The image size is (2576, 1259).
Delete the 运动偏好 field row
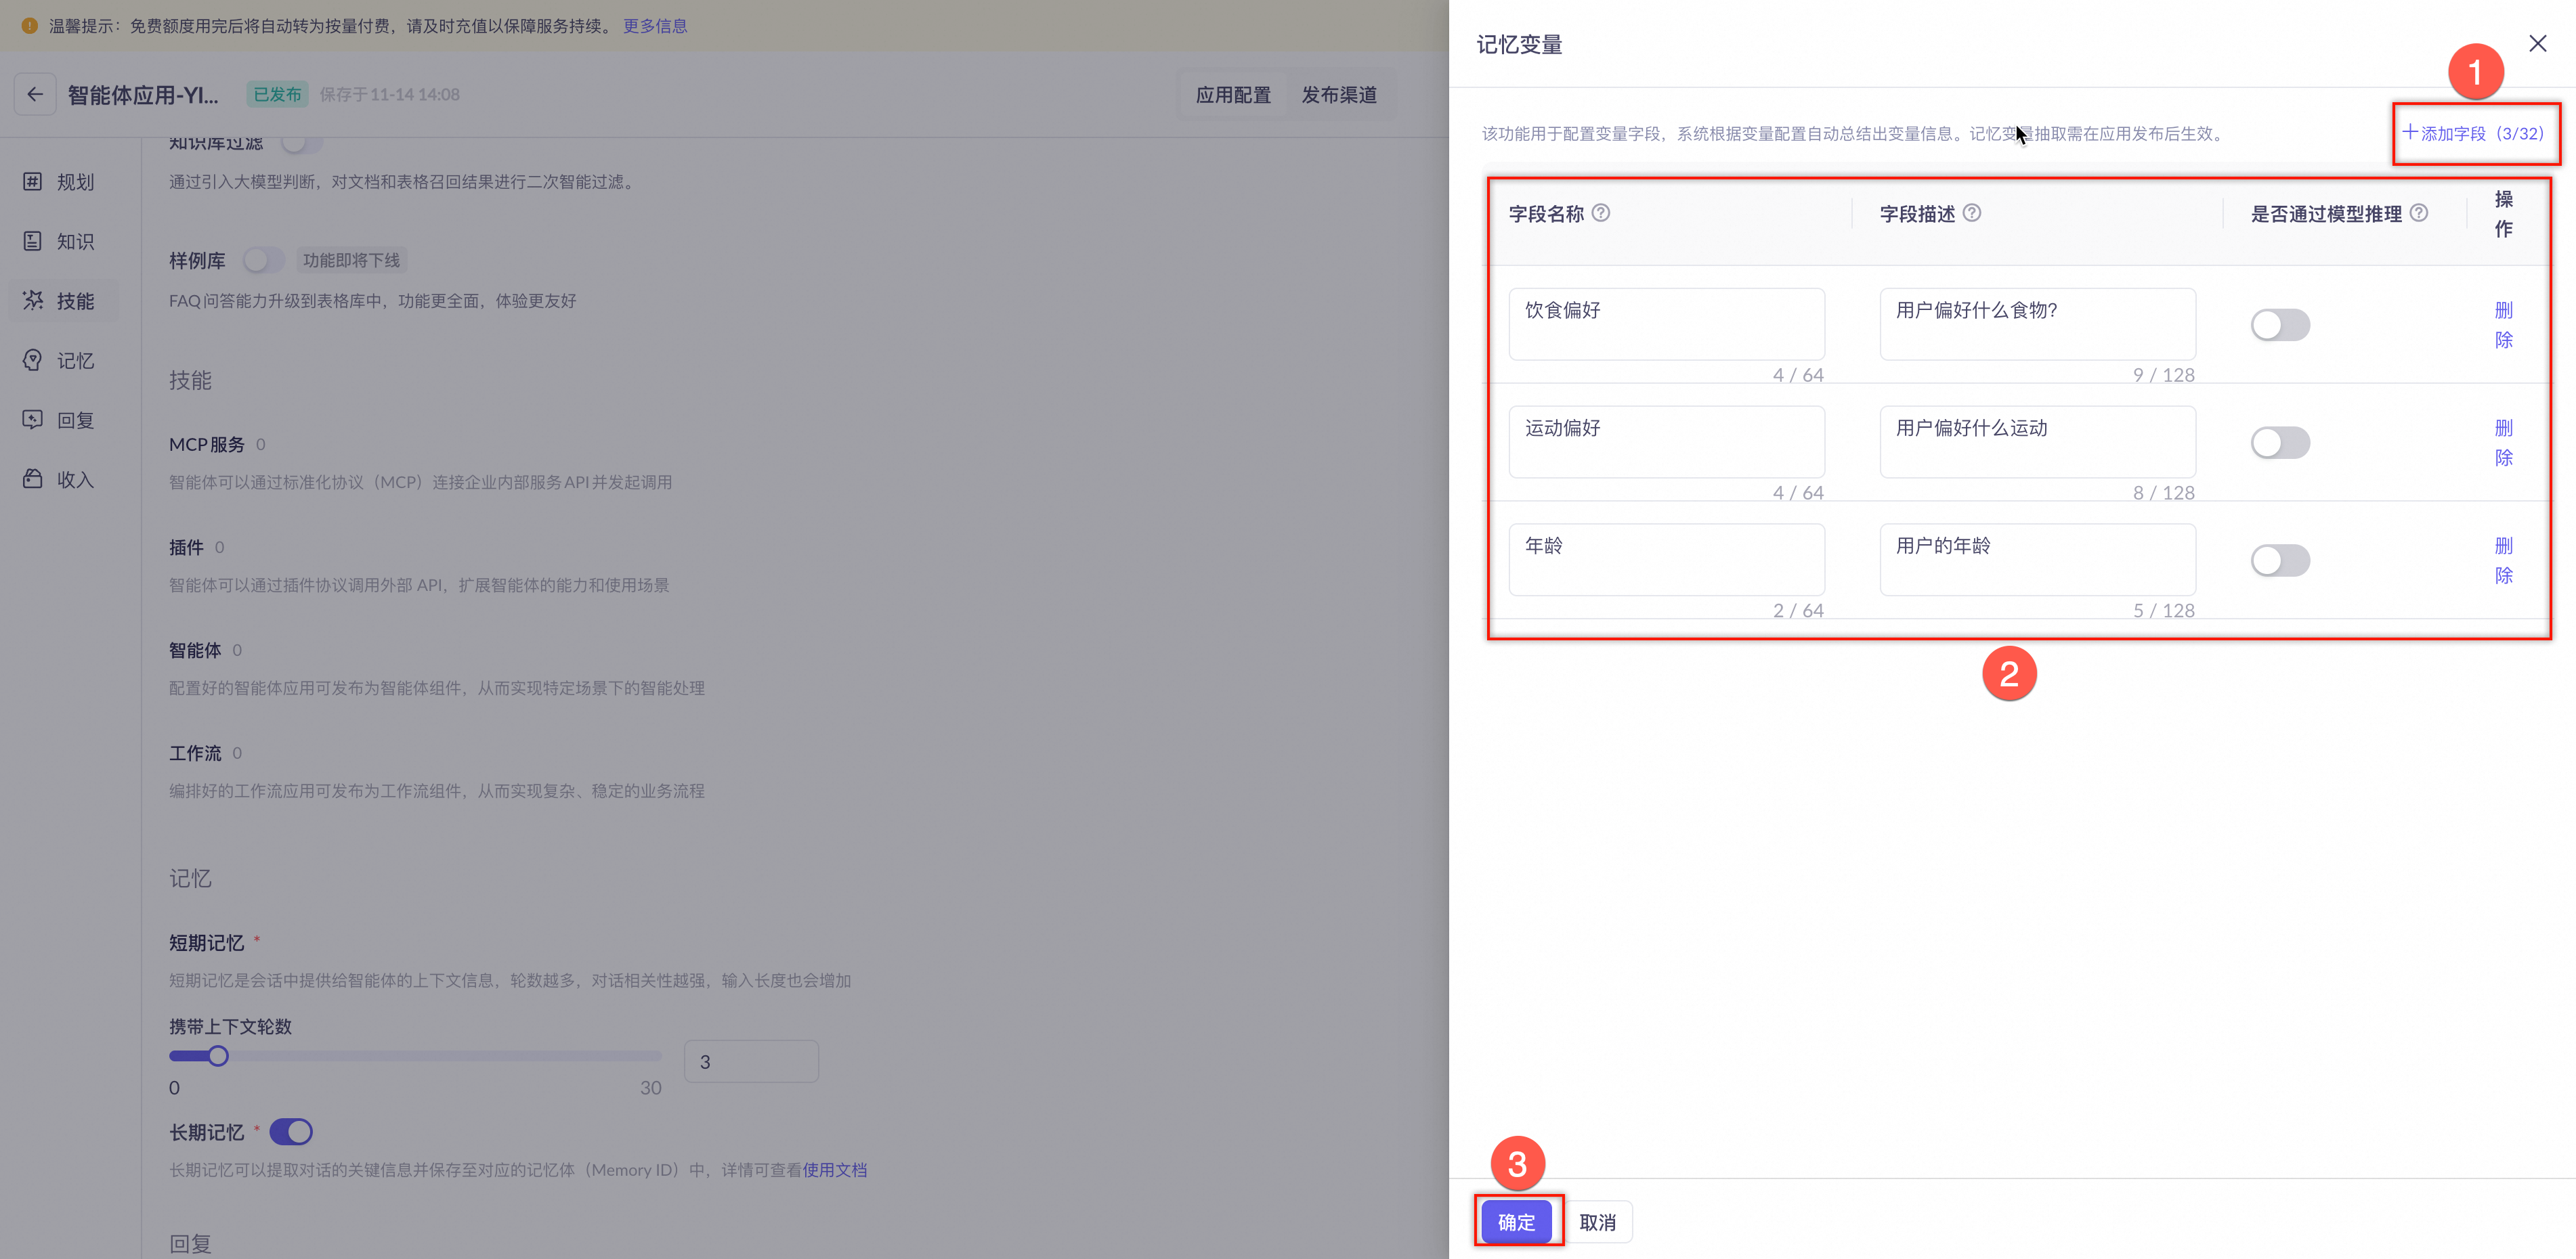point(2504,443)
